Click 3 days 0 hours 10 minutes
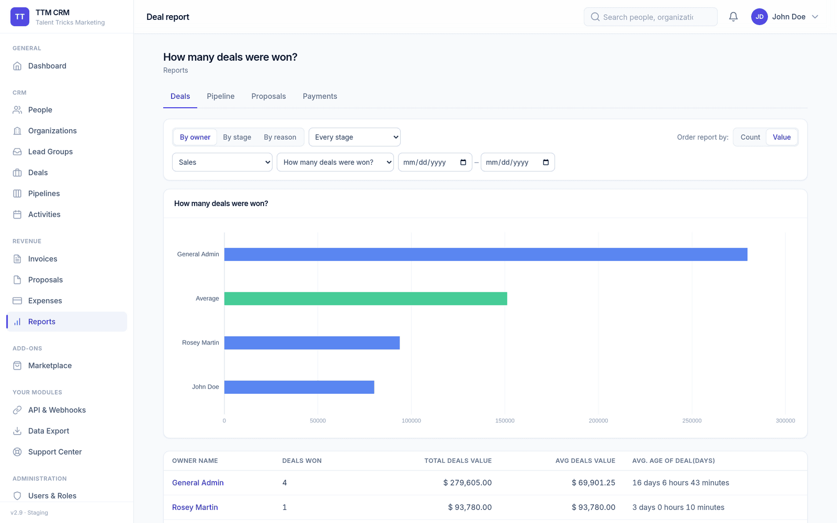 pyautogui.click(x=678, y=507)
